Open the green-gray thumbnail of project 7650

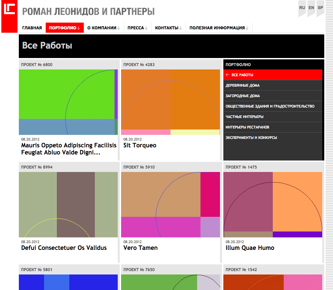[170, 282]
